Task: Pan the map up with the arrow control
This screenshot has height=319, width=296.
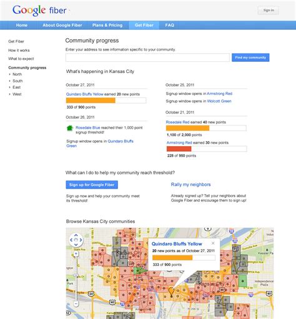Action: click(x=76, y=235)
